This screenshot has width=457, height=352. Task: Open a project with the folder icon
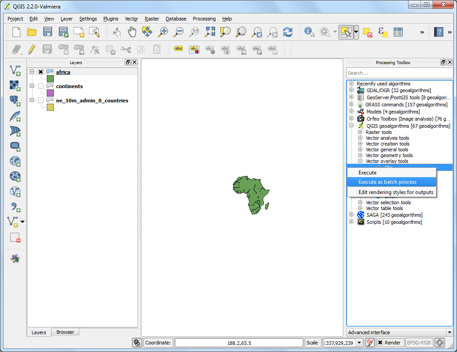pyautogui.click(x=32, y=32)
